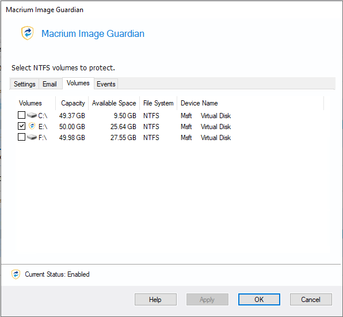Click the Macrium Image Guardian shield logo
The width and height of the screenshot is (343, 317).
(28, 33)
